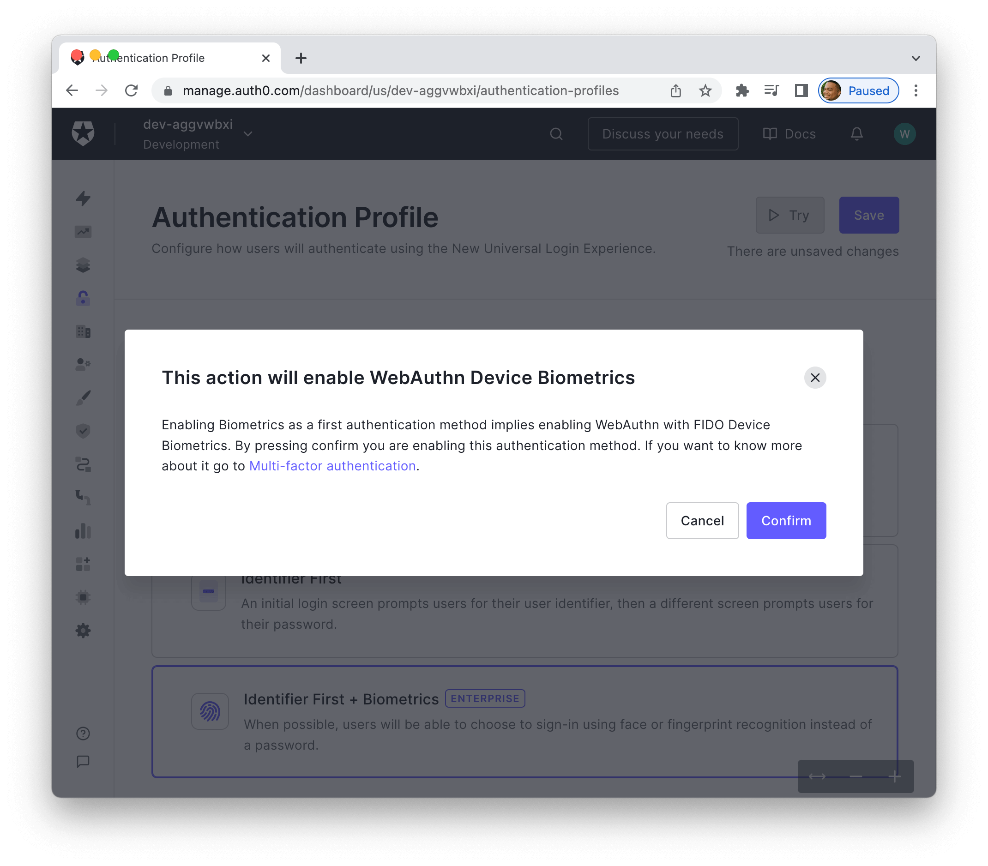This screenshot has width=988, height=866.
Task: Open the Authentication lock sidebar icon
Action: point(83,298)
